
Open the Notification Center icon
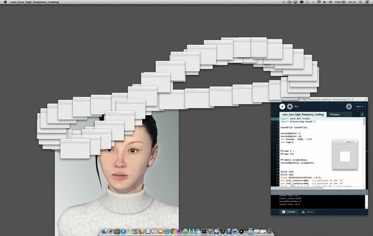tap(368, 2)
